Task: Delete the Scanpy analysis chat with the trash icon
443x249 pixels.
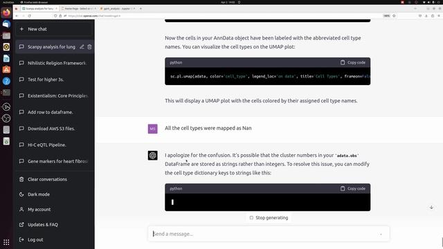Action: point(89,47)
